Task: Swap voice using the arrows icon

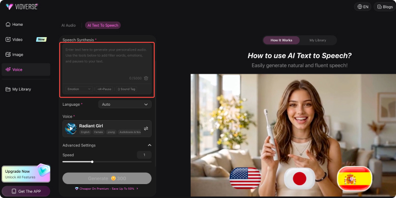Action: tap(146, 128)
